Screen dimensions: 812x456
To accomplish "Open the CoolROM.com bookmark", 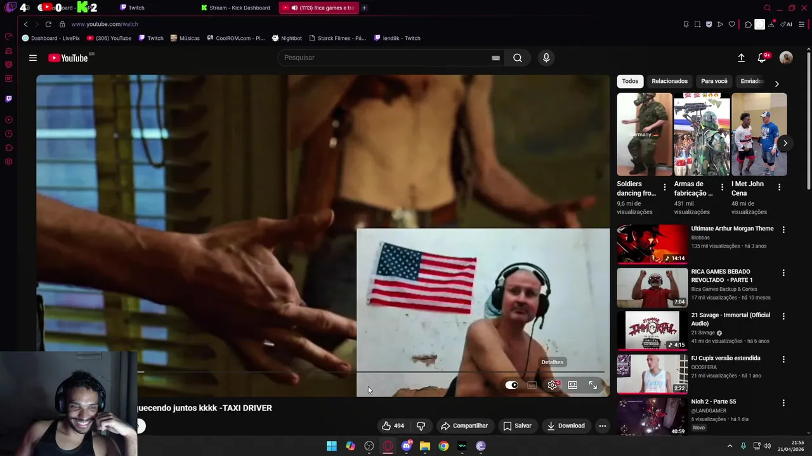I will (x=235, y=38).
